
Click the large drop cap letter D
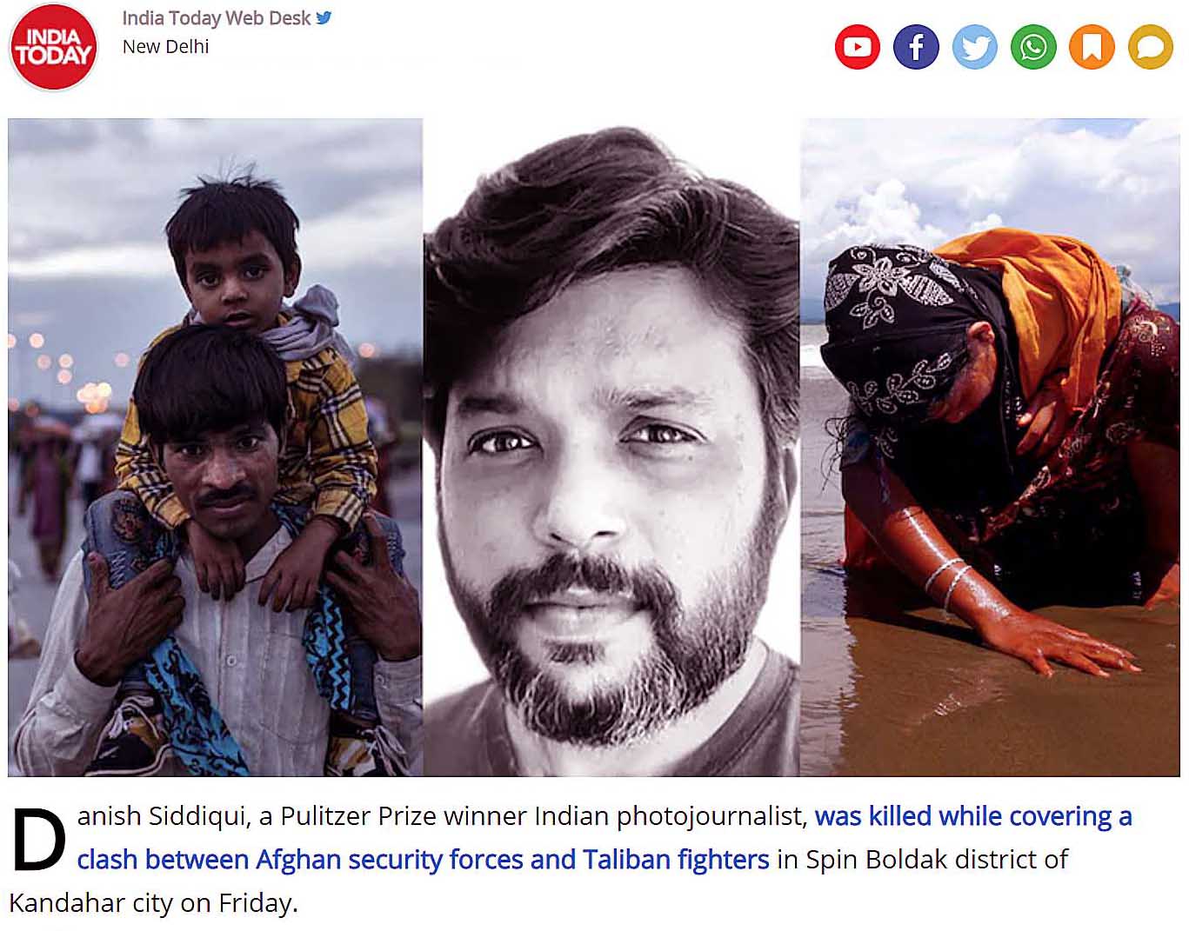tap(39, 840)
